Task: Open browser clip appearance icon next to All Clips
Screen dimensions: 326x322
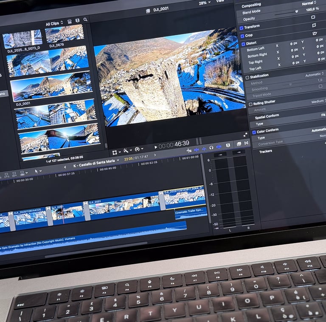Action: coord(70,21)
